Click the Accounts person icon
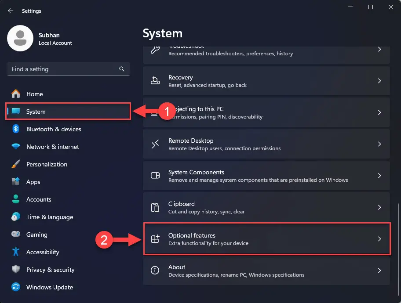Viewport: 401px width, 303px height. point(16,199)
